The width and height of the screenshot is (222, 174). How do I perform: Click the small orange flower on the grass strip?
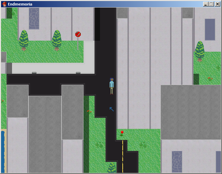89,112
